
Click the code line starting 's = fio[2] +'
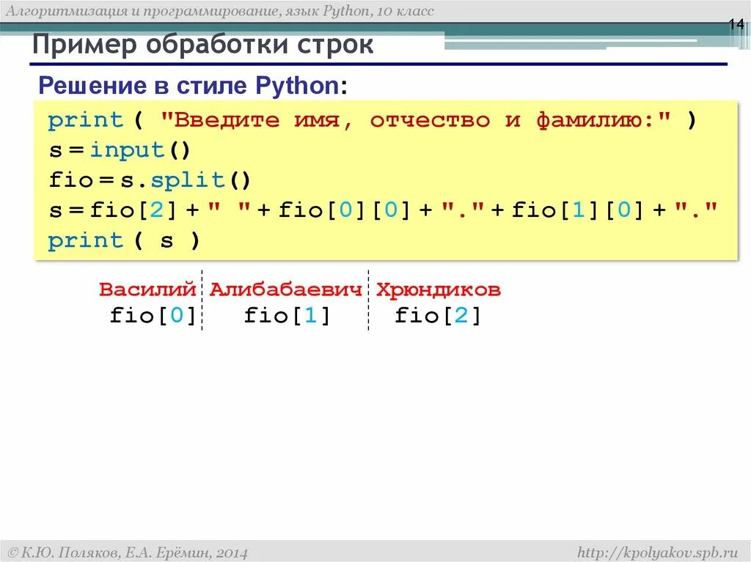point(383,210)
